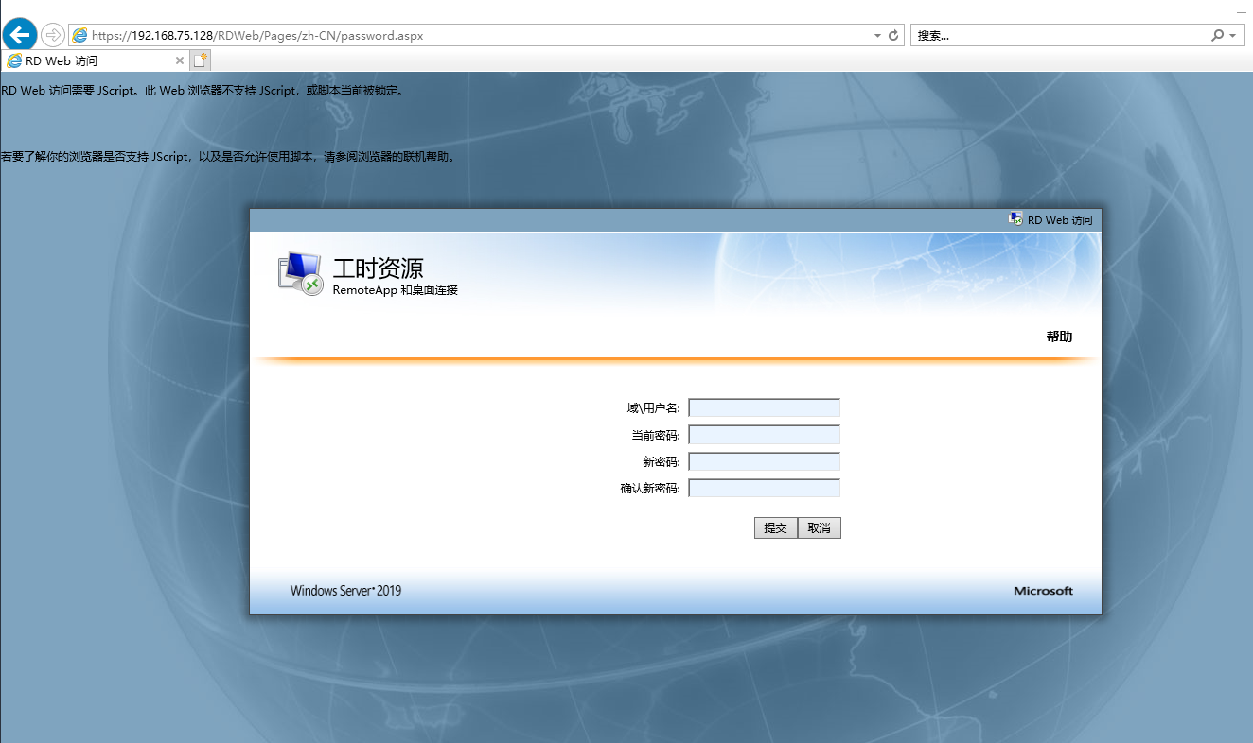This screenshot has height=743, width=1253.
Task: Click the RD Web 访问 icon in panel header
Action: point(1015,219)
